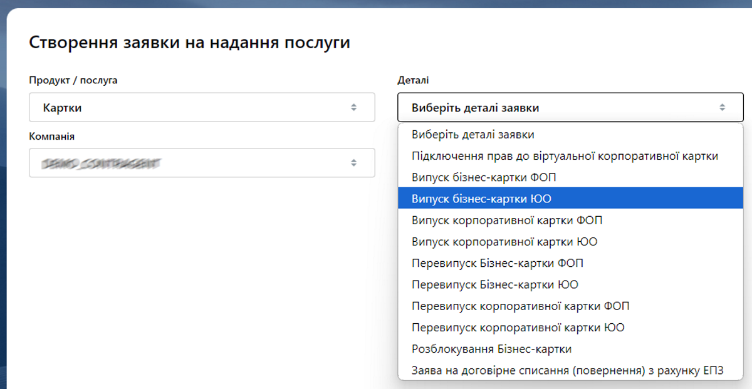Select Розблокування Бізнес-картки option
Viewport: 752px width, 389px height.
tap(570, 349)
